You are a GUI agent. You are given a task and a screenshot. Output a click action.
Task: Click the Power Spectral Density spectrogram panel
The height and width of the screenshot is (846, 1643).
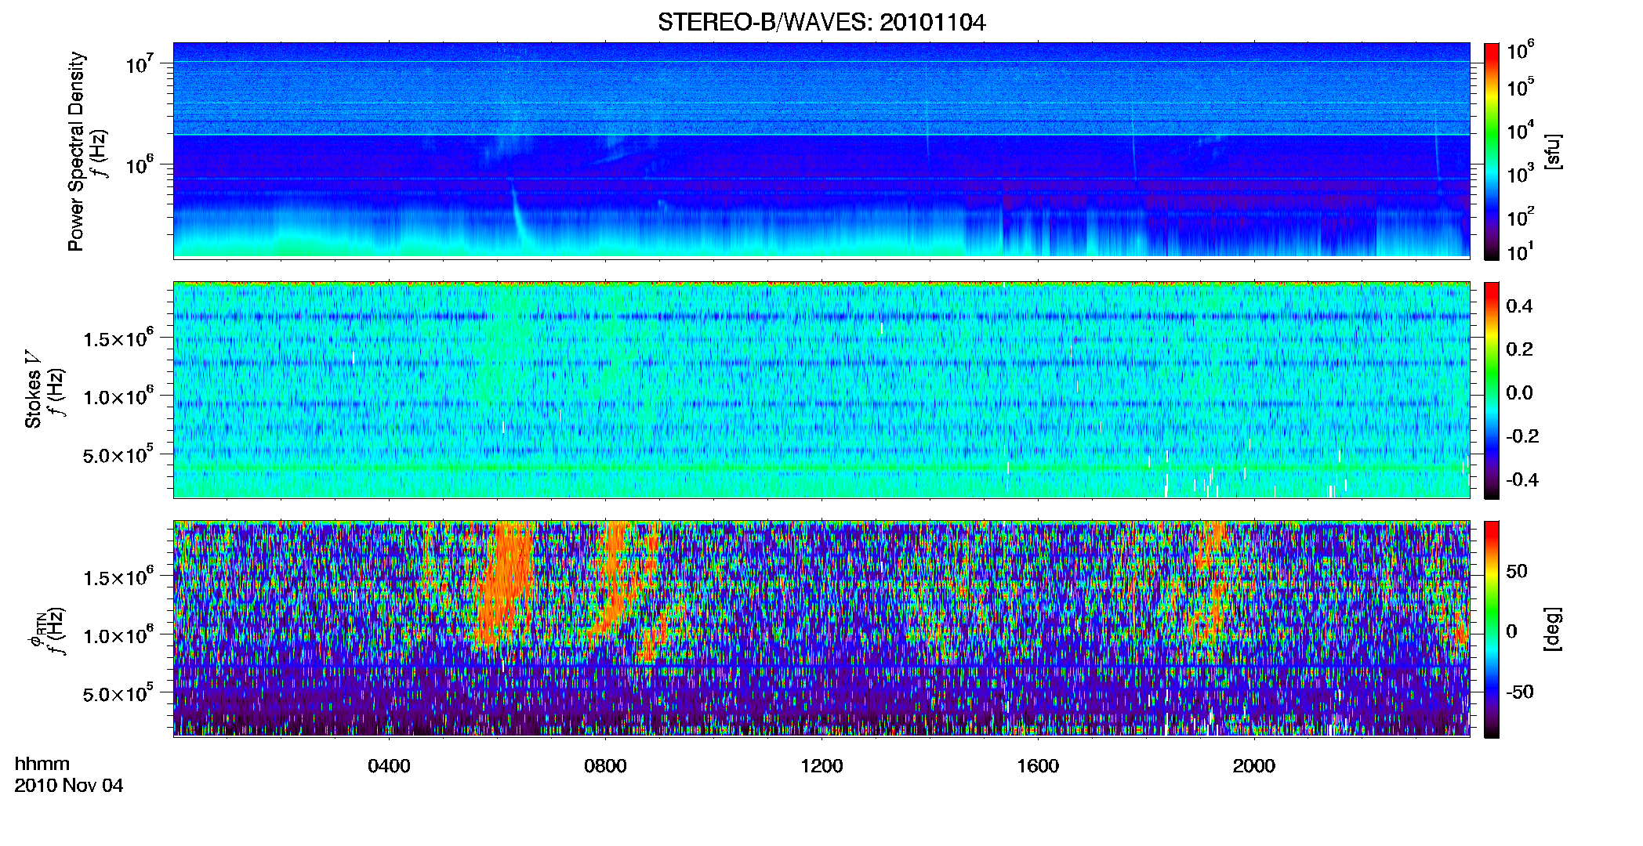[x=821, y=150]
